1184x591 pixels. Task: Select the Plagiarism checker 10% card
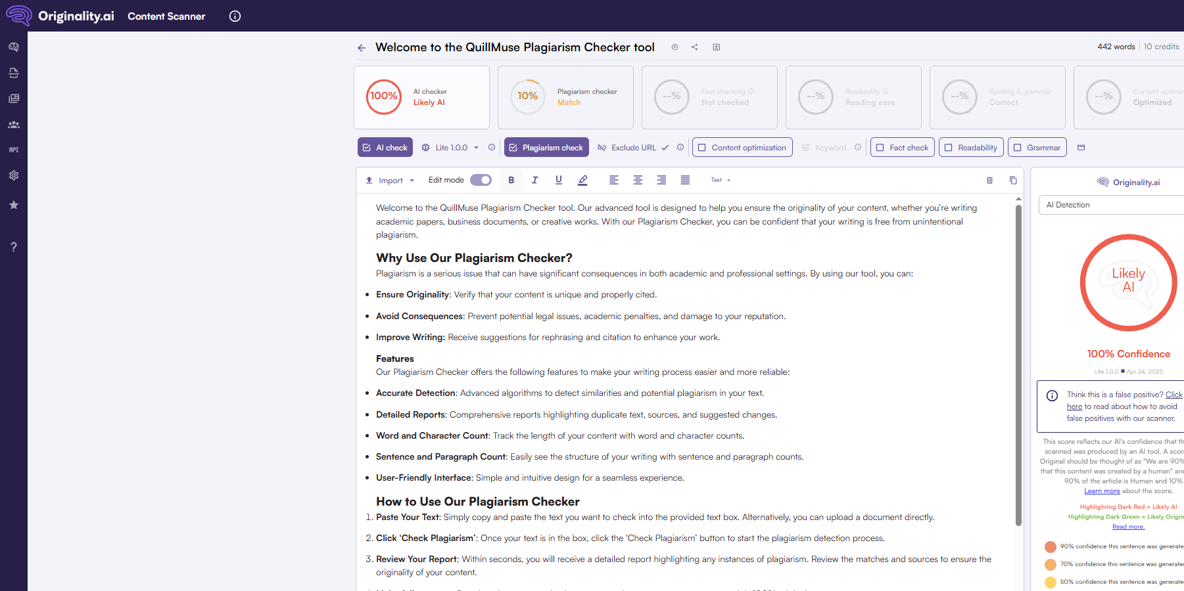click(565, 97)
